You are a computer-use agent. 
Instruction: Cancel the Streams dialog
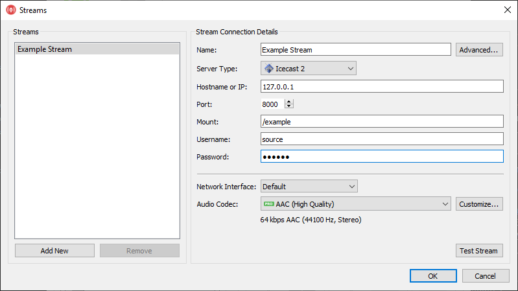pyautogui.click(x=485, y=276)
